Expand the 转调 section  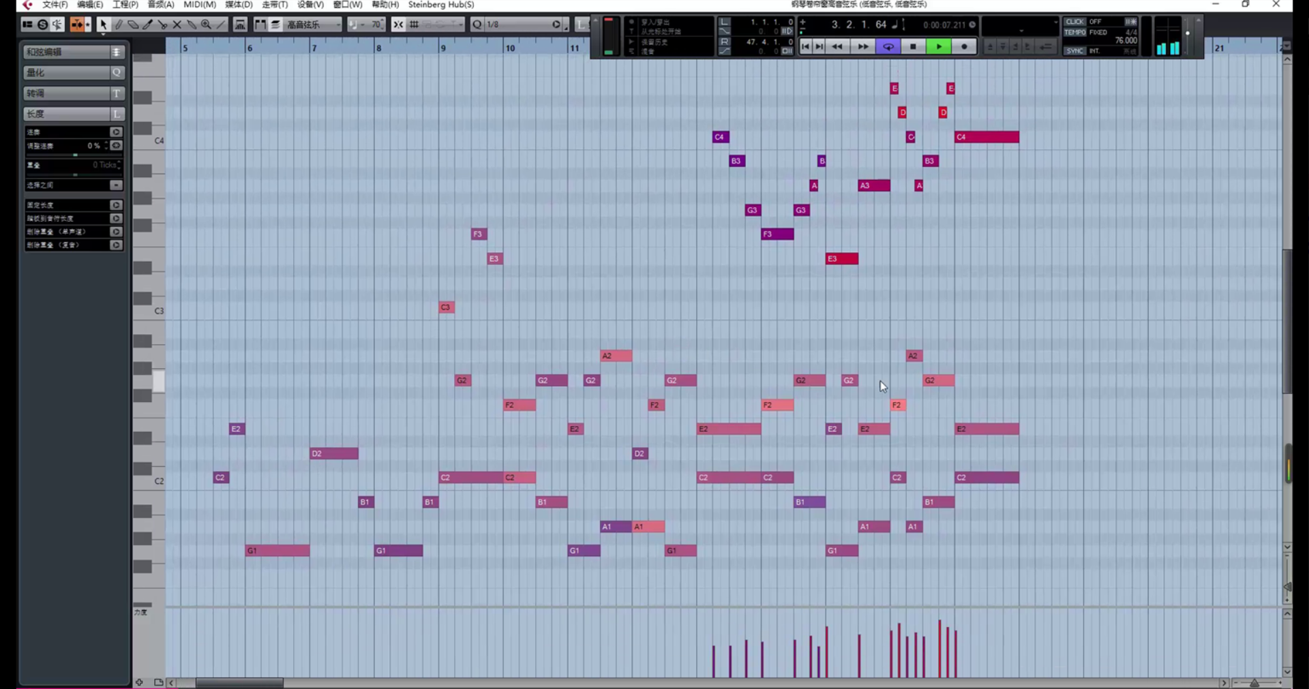[74, 93]
